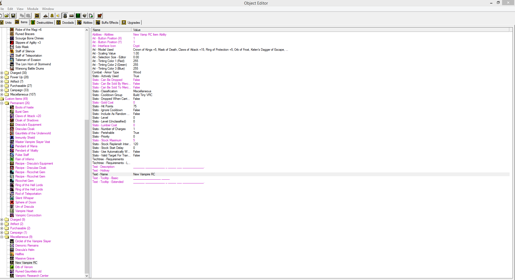Viewport: 515px width, 280px height.
Task: Click the item tree scroll-up arrow
Action: [x=87, y=30]
